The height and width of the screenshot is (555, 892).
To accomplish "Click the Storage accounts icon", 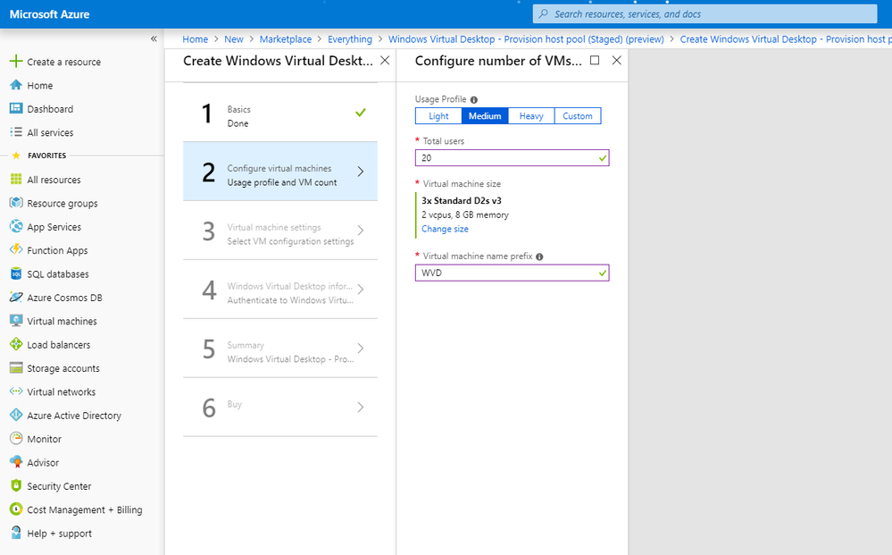I will coord(16,367).
